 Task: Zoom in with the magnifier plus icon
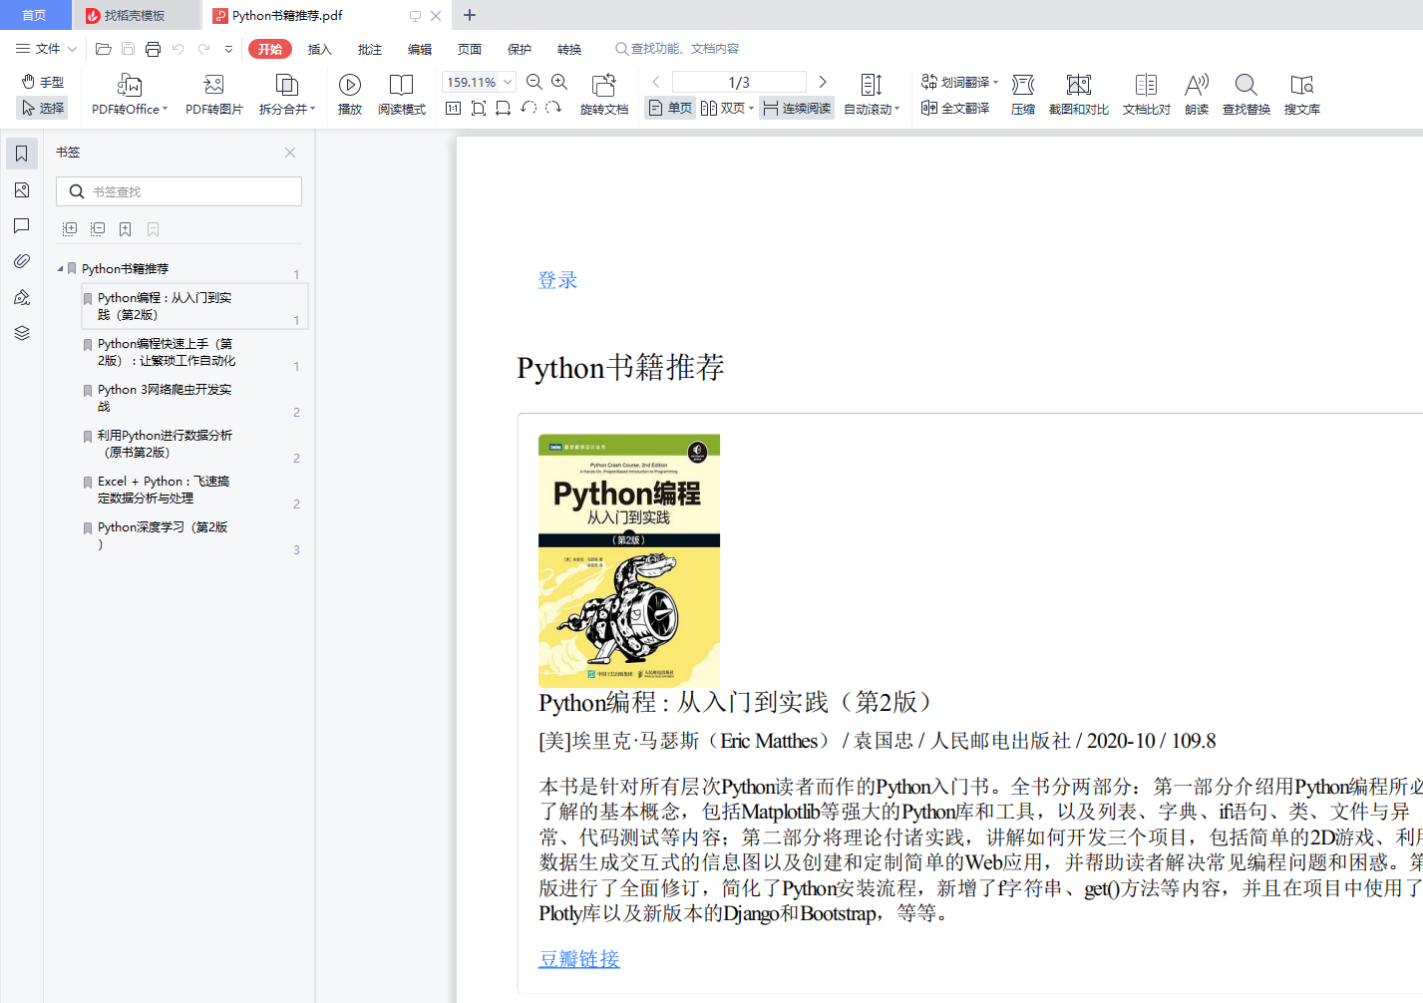(x=559, y=82)
